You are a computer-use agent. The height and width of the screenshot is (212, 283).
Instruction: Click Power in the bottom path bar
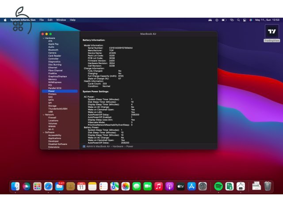(x=130, y=146)
